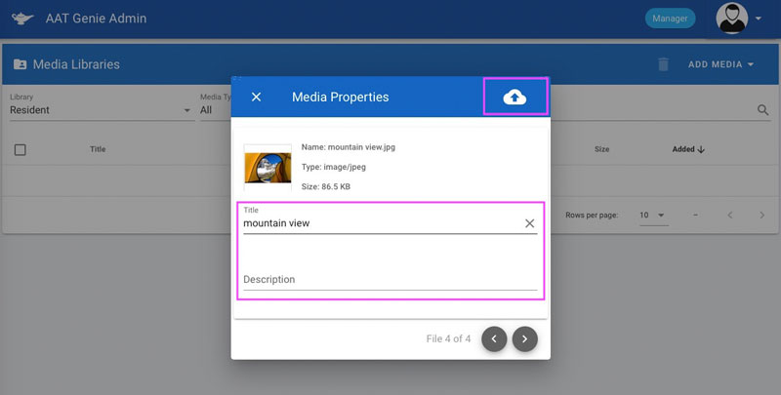This screenshot has width=781, height=395.
Task: Click the cloud upload icon
Action: (514, 97)
